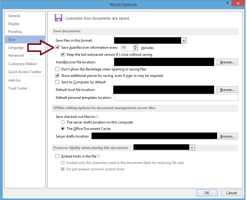
Task: Toggle Save AutoRecover information checkbox
Action: (57, 48)
